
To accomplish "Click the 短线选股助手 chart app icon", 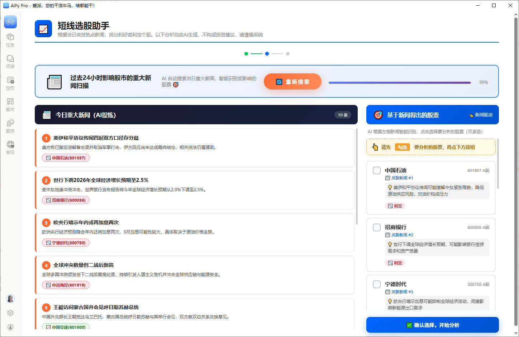I will (43, 29).
